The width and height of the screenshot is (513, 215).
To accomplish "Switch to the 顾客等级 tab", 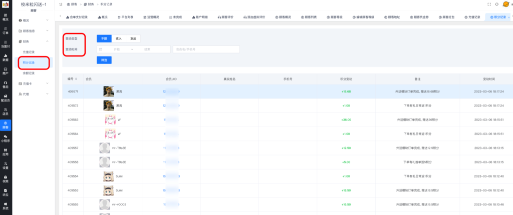I will [335, 17].
